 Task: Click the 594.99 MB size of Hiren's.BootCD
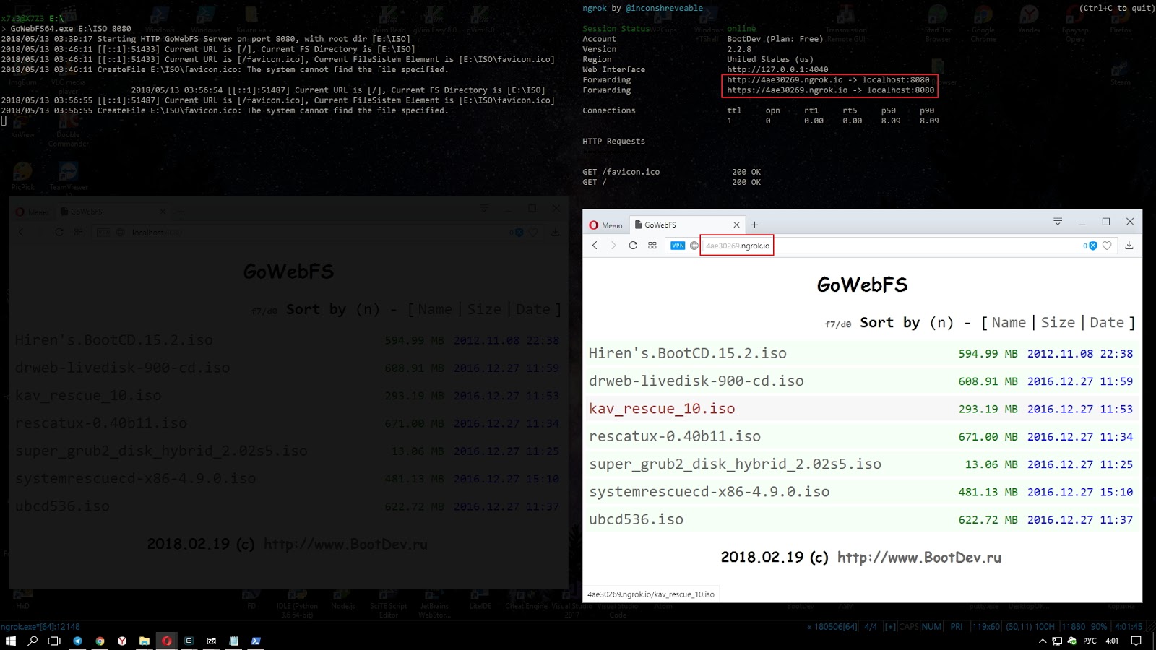tap(988, 354)
